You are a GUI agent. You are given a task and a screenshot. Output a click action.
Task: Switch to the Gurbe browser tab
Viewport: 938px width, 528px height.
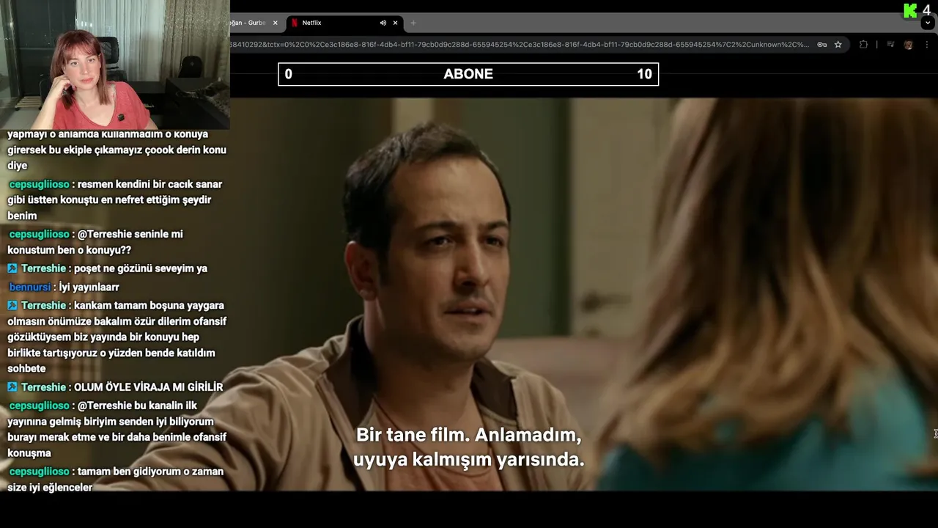tap(252, 23)
